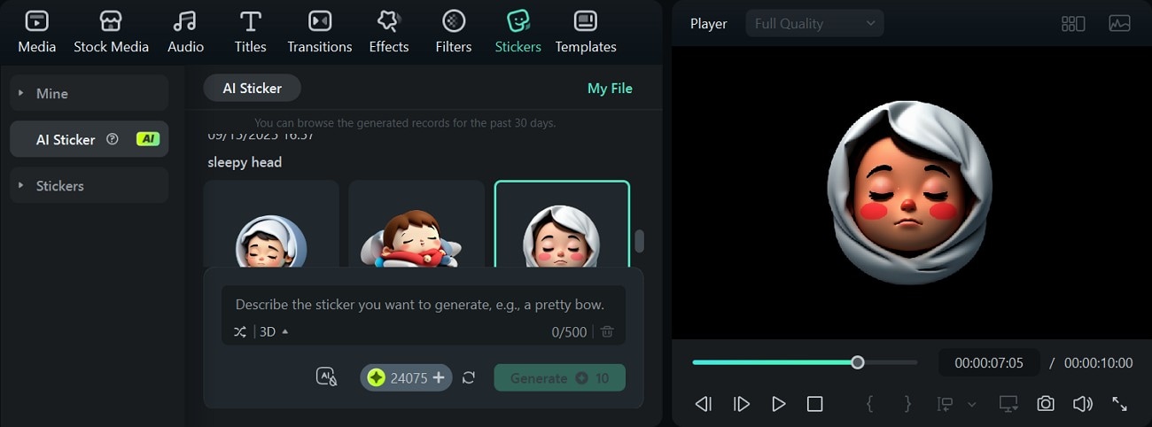Click the sticker description input field
Image resolution: width=1152 pixels, height=427 pixels.
point(424,305)
